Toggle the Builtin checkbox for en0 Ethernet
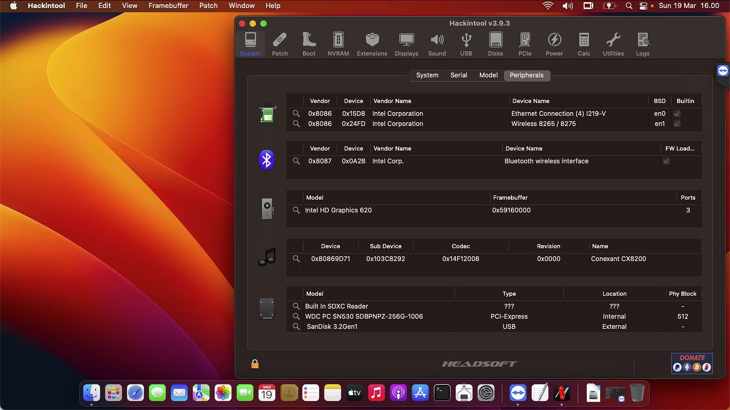This screenshot has width=730, height=410. (677, 113)
